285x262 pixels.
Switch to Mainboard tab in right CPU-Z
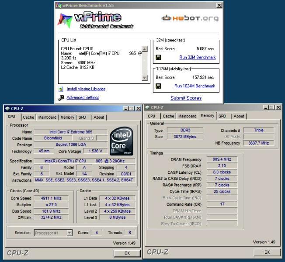(x=187, y=116)
